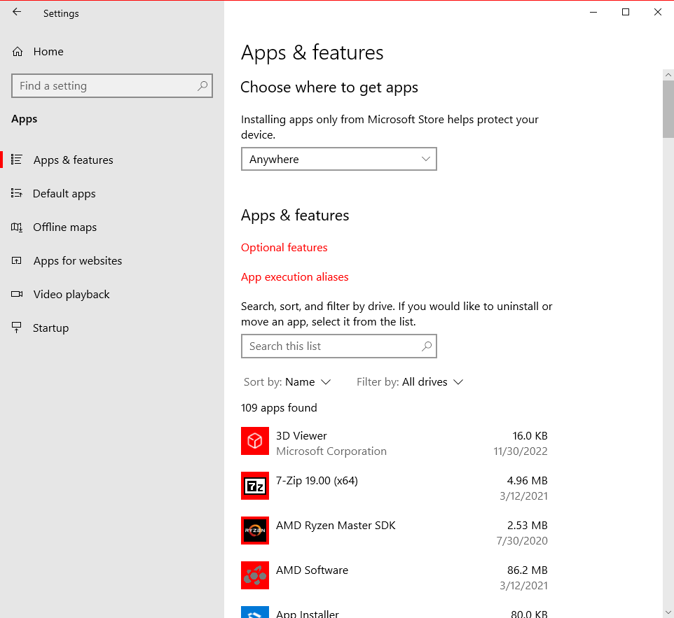This screenshot has height=618, width=674.
Task: Open Default apps in the sidebar
Action: 112,193
